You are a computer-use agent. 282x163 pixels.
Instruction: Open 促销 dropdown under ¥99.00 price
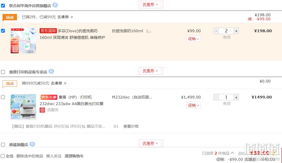click(193, 39)
